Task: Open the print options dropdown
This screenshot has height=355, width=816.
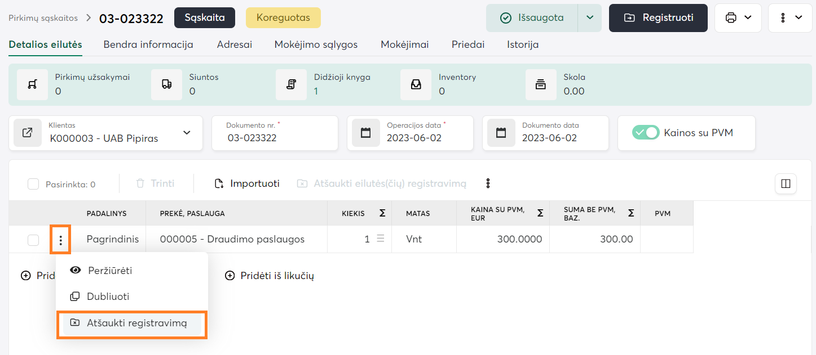Action: pyautogui.click(x=738, y=18)
